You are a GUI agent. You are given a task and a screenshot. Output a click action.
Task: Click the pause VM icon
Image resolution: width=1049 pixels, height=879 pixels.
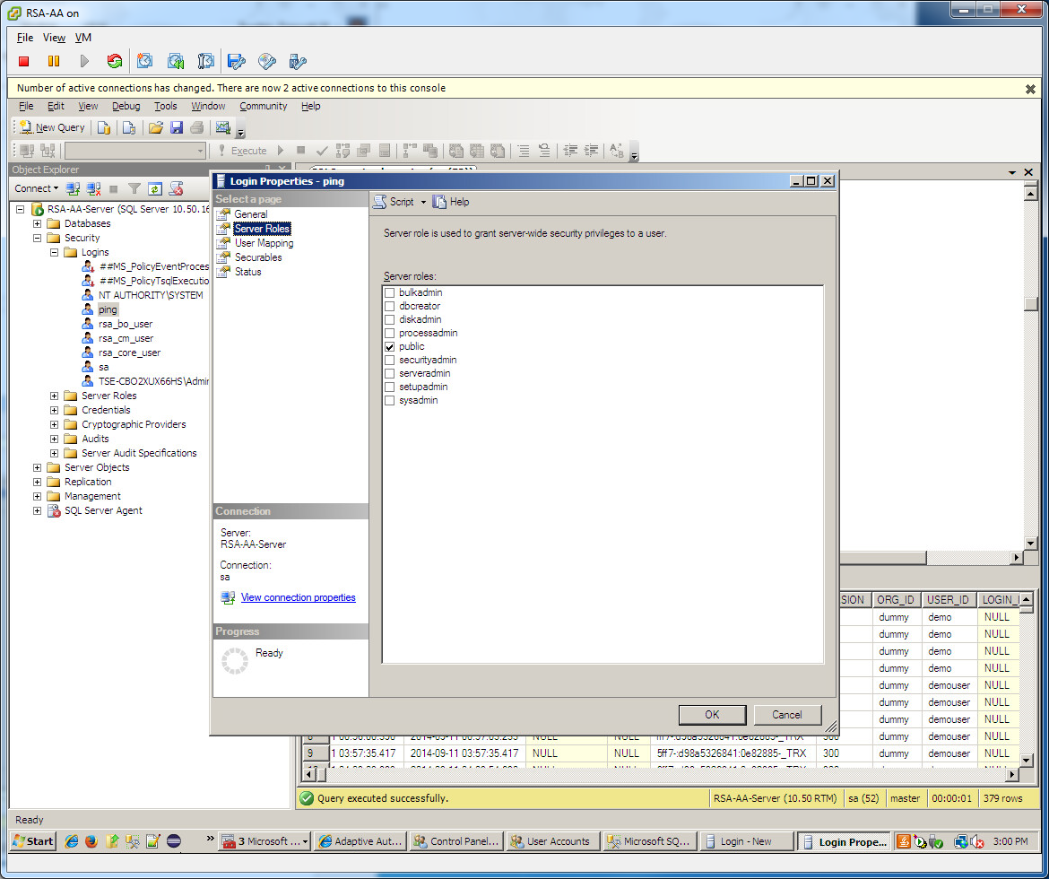pyautogui.click(x=54, y=61)
